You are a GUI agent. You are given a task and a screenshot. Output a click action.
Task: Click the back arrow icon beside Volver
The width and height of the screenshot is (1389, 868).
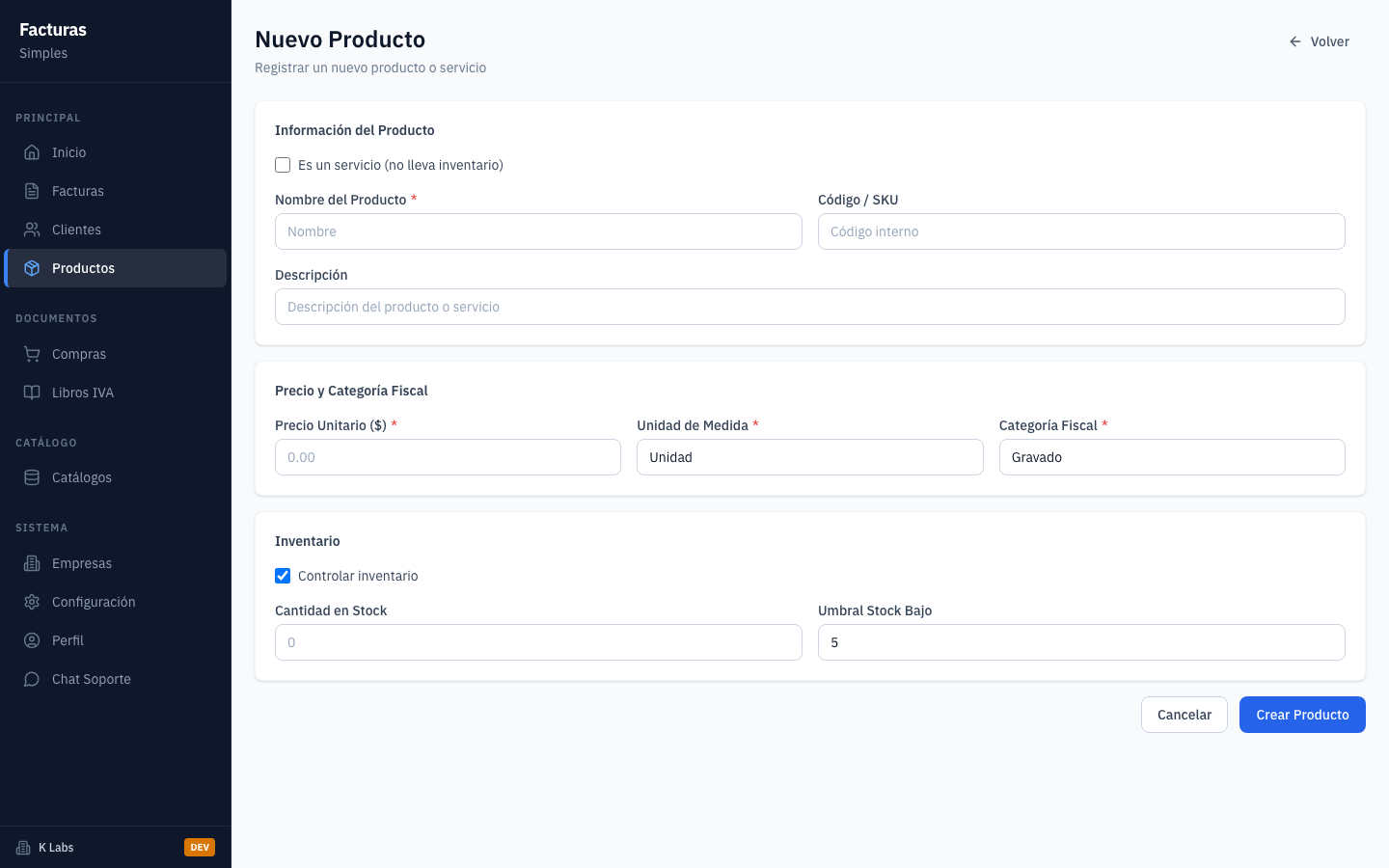[x=1295, y=41]
